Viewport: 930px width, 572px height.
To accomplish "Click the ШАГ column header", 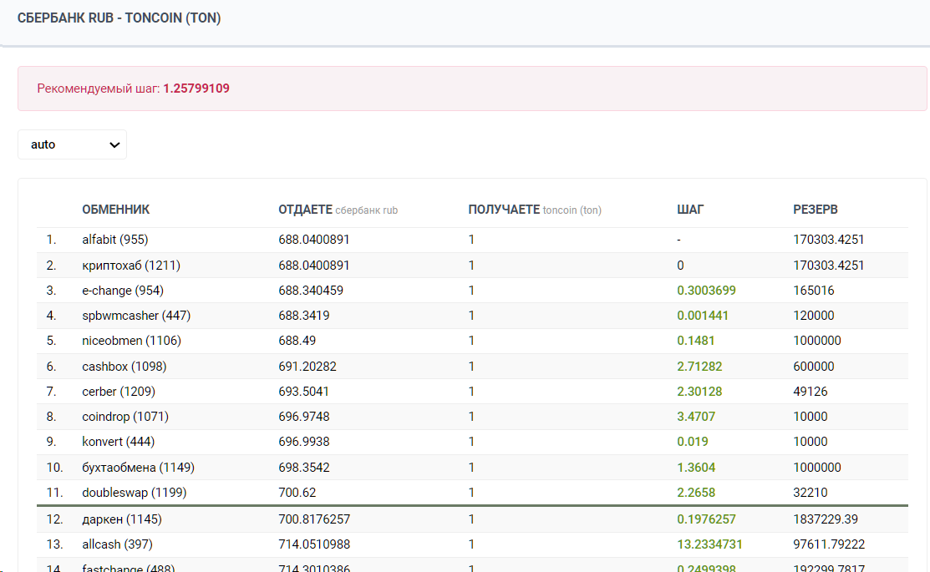I will click(690, 210).
